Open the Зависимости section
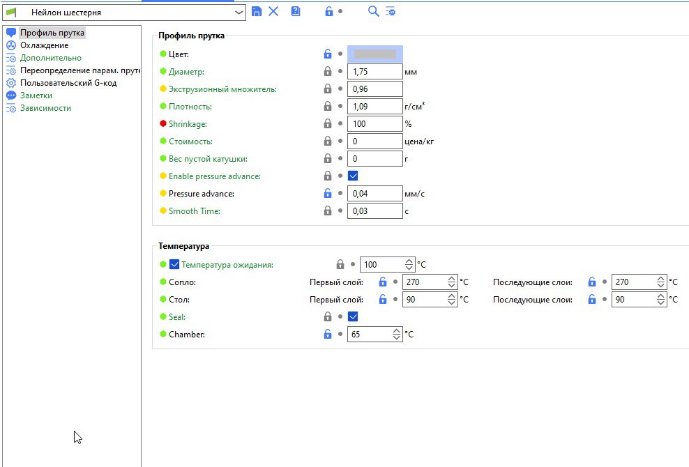This screenshot has width=689, height=467. click(45, 108)
